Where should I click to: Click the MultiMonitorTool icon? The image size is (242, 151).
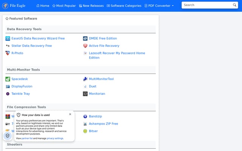coord(85,79)
